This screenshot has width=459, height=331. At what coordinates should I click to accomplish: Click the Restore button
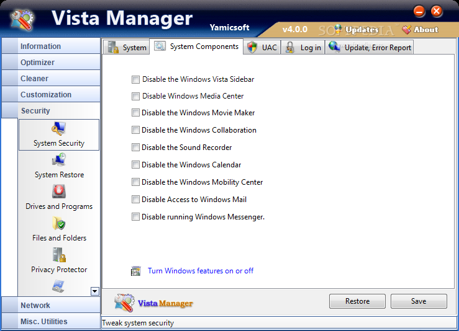pyautogui.click(x=357, y=301)
